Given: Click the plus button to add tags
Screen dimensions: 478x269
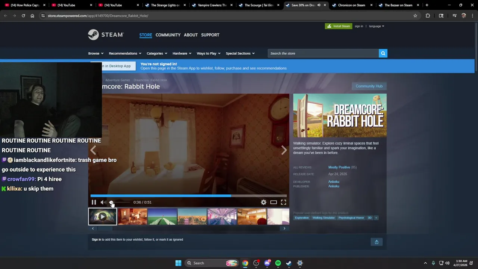Looking at the screenshot, I should tap(376, 218).
